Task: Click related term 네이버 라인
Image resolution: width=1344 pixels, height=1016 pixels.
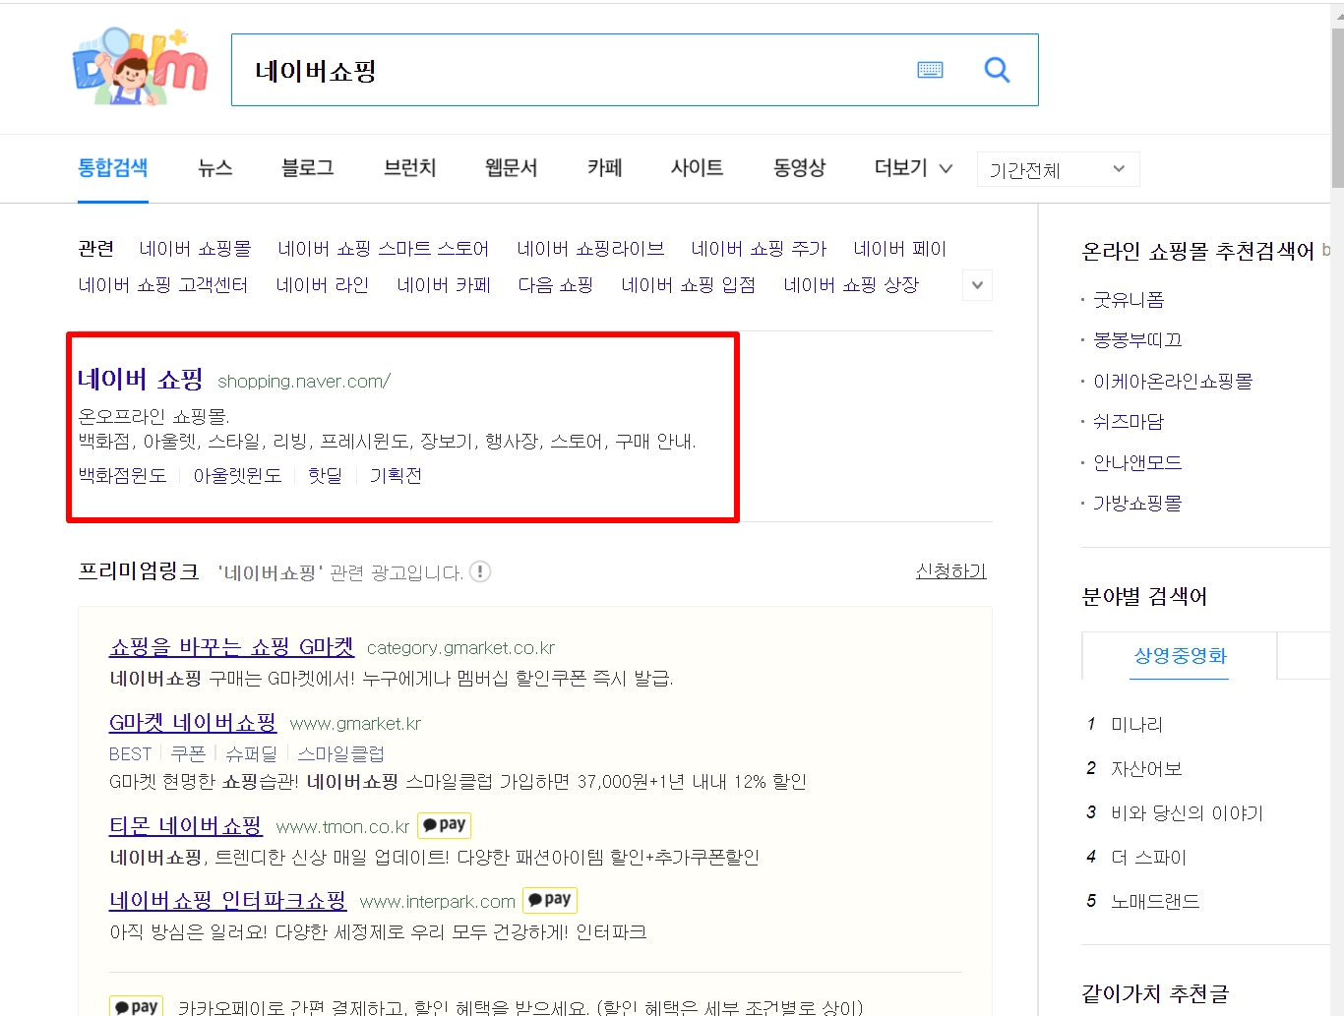Action: 323,285
